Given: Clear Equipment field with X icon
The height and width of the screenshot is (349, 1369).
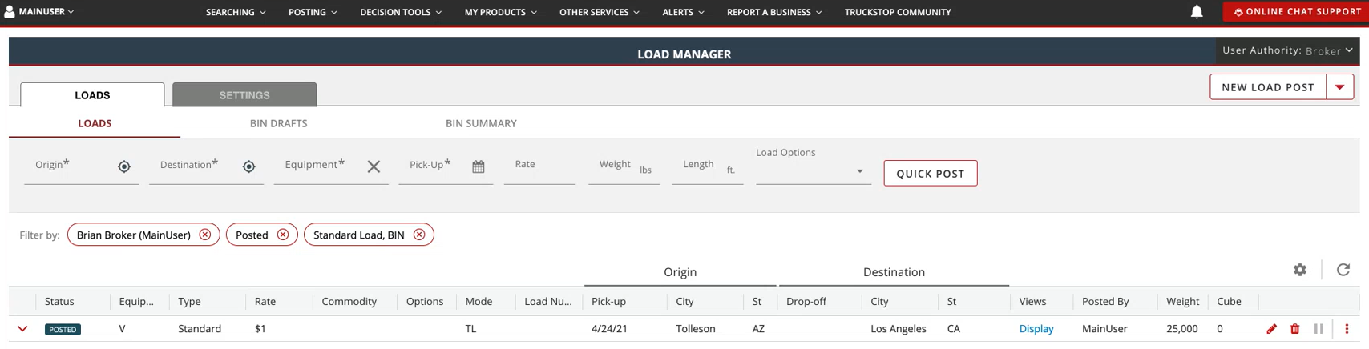Looking at the screenshot, I should tap(374, 166).
